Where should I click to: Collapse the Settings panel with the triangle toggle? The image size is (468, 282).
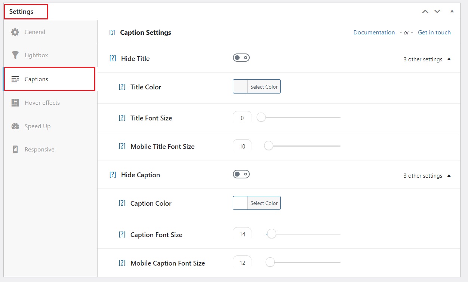click(452, 11)
